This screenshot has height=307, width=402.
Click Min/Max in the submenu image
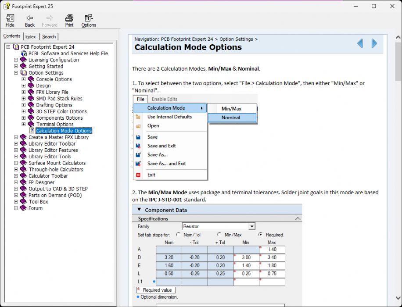pyautogui.click(x=232, y=109)
